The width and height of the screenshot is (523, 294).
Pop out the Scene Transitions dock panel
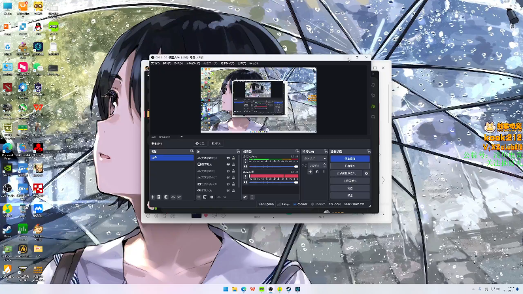click(326, 152)
